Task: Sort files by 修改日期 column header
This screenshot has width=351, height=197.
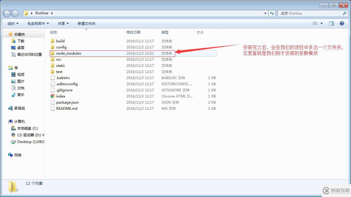Action: point(133,32)
